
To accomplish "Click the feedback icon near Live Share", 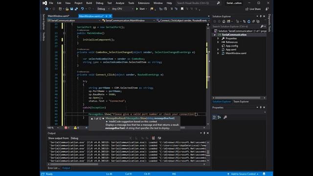I will pos(267,9).
